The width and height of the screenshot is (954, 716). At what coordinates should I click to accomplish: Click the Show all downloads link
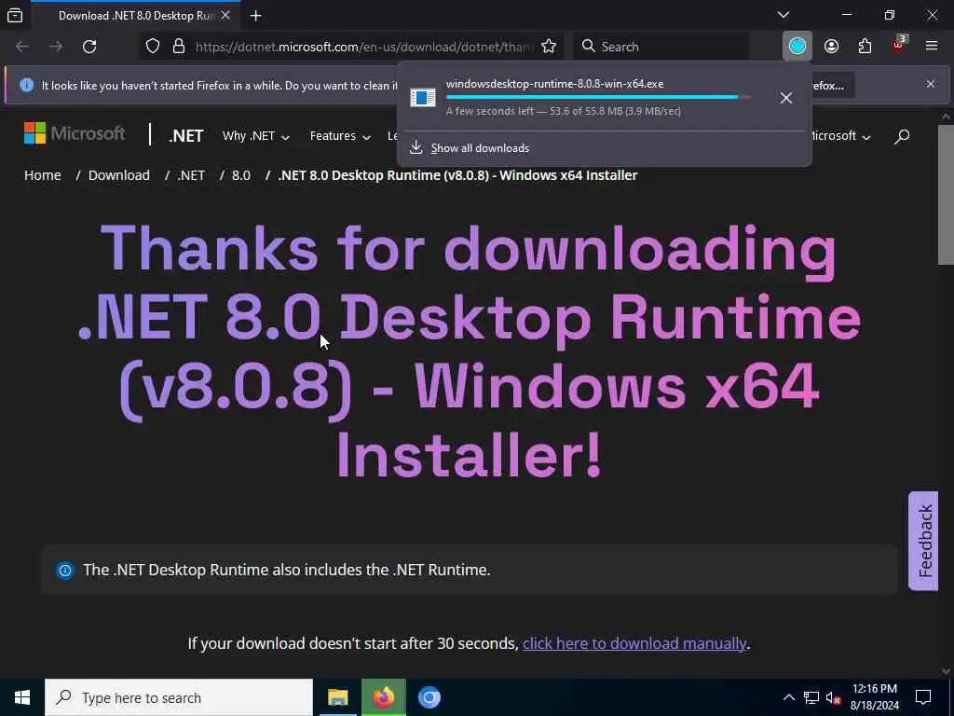480,148
